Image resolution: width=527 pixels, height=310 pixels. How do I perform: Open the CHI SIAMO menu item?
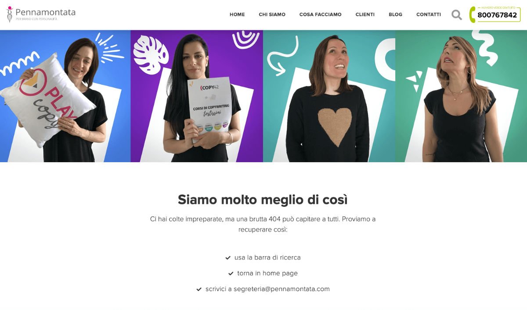(x=272, y=14)
